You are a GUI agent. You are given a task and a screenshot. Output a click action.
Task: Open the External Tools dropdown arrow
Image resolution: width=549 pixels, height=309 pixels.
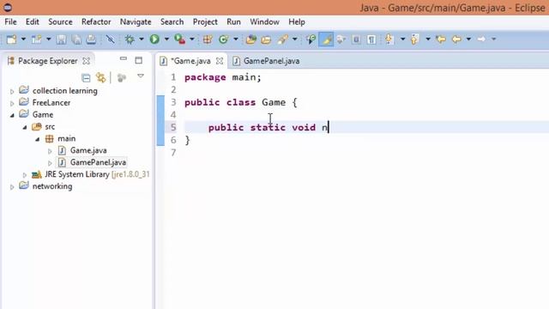(192, 39)
